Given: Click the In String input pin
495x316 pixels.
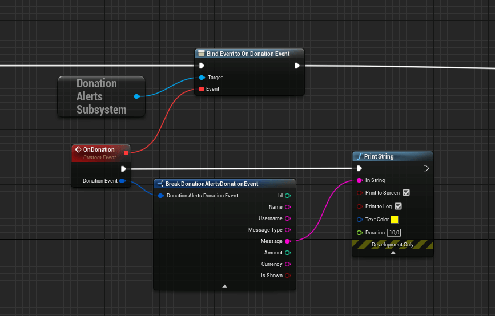Looking at the screenshot, I should [x=359, y=180].
